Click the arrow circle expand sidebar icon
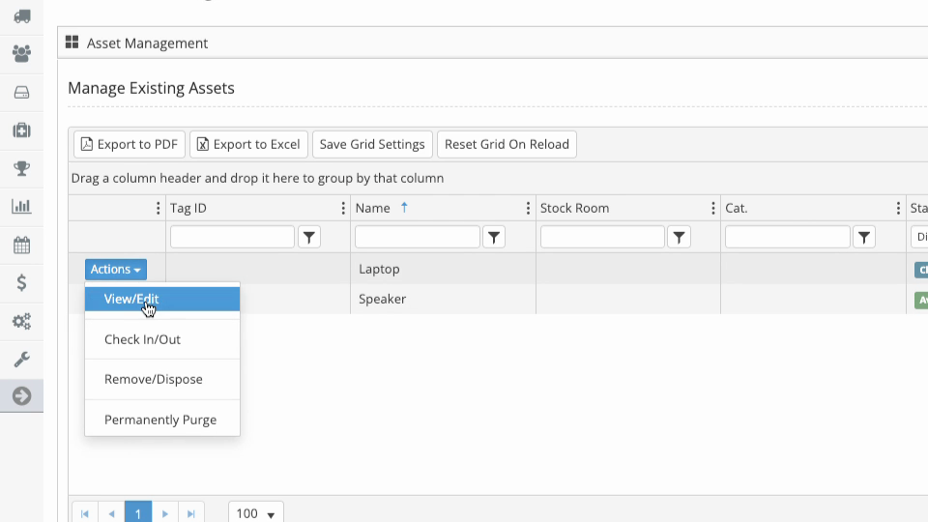Screen dimensions: 928x522 coord(22,396)
